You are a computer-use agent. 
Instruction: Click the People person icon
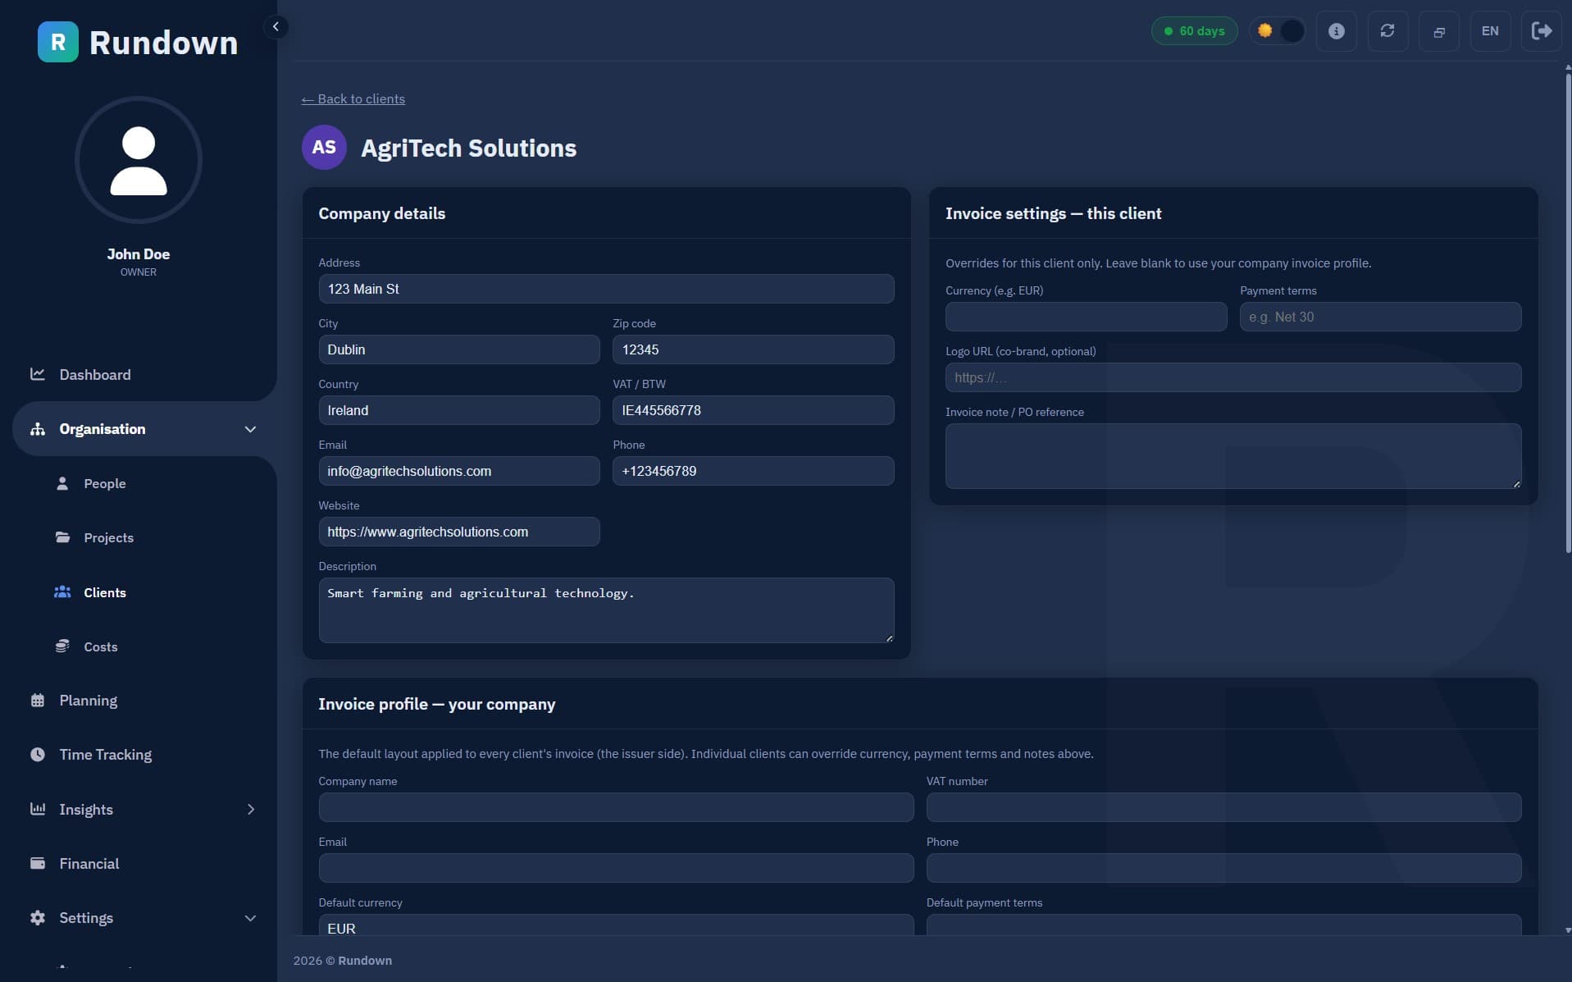click(x=62, y=483)
